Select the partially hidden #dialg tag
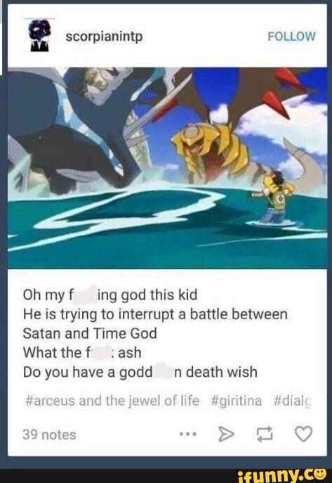Screen dimensions: 332x483 click(x=293, y=401)
